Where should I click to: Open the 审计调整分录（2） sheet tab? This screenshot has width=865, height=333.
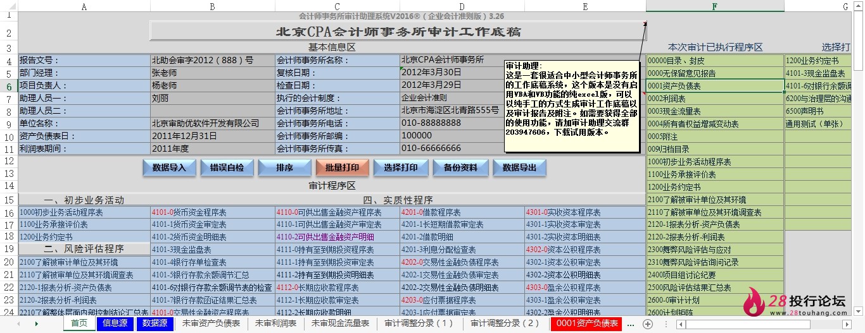pos(505,324)
